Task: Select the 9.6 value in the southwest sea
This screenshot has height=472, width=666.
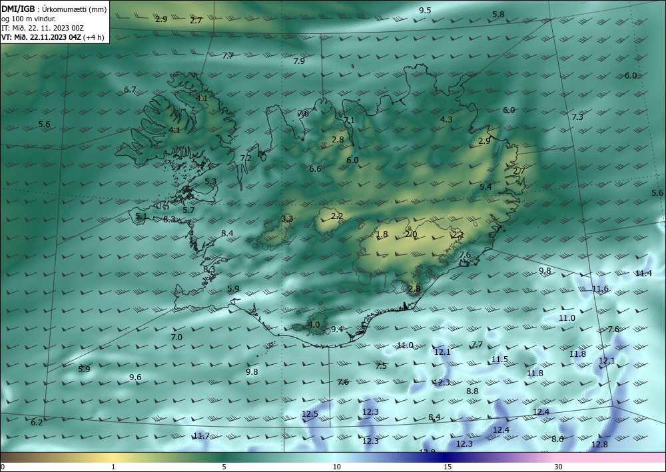Action: pos(135,377)
